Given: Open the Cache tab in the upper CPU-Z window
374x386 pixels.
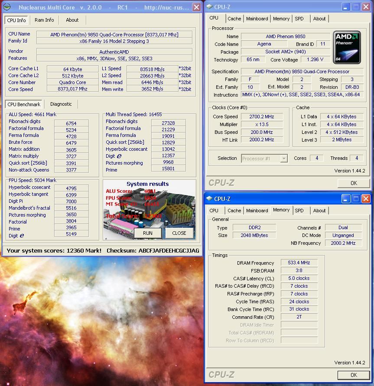Looking at the screenshot, I should coord(234,19).
